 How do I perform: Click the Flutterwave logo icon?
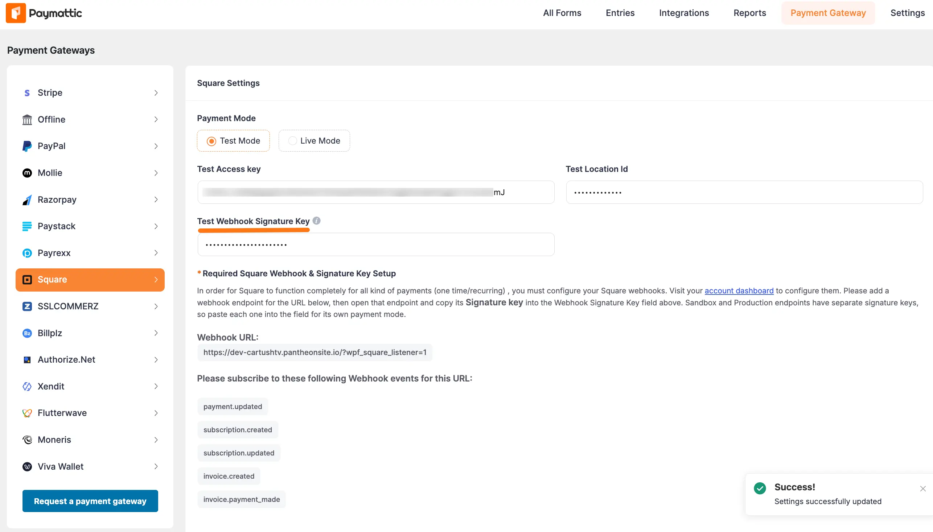click(x=27, y=413)
